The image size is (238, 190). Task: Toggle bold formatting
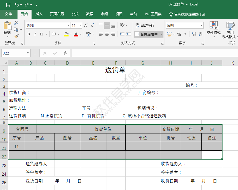[x=29, y=34]
